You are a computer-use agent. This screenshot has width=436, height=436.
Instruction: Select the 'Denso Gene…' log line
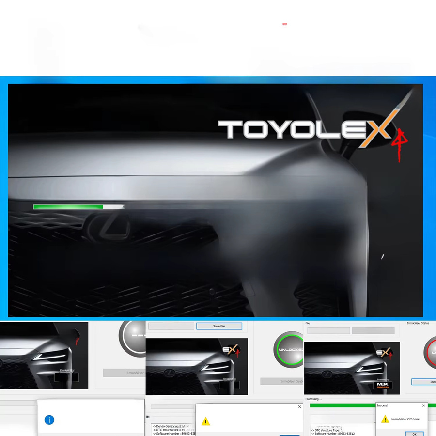[x=171, y=426]
